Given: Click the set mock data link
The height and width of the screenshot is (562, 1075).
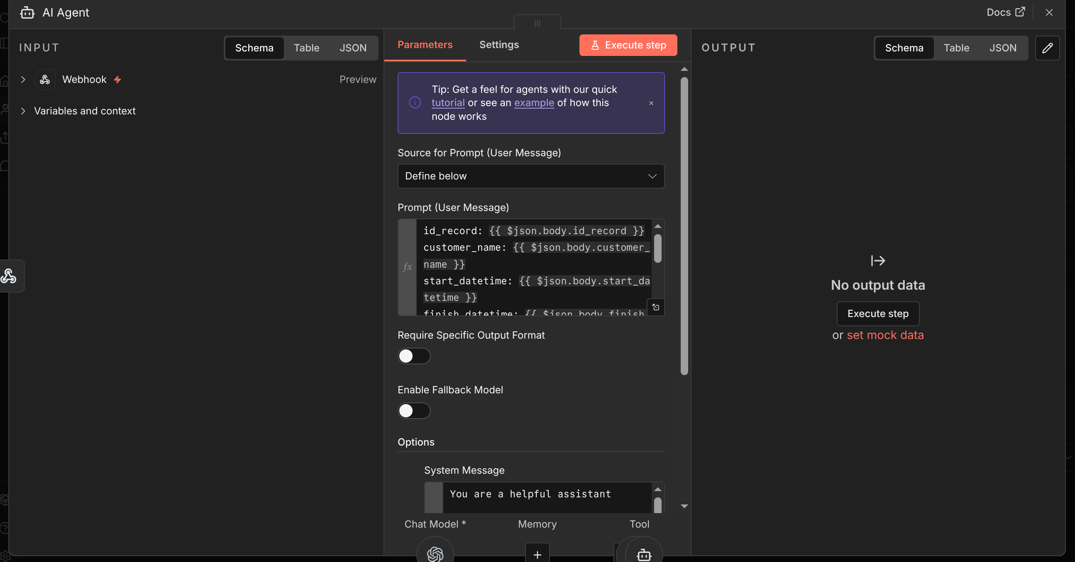Looking at the screenshot, I should 885,335.
